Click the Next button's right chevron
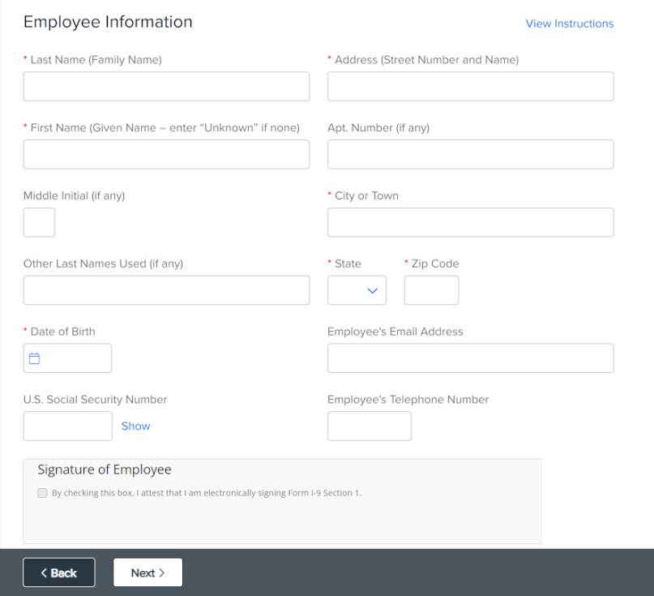Viewport: 654px width, 596px height. (x=160, y=572)
